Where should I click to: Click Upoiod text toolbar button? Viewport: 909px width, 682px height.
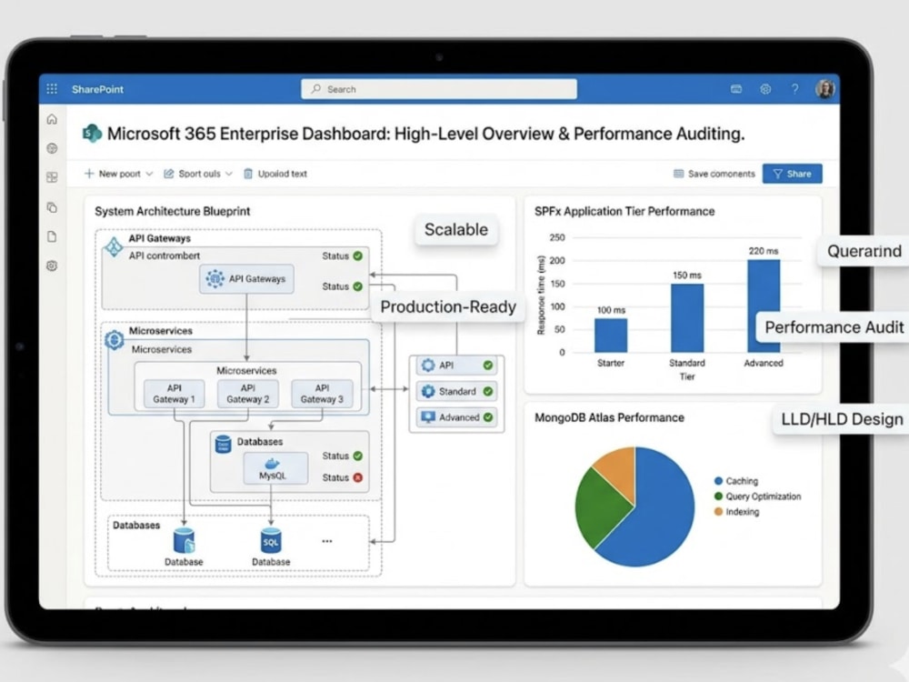pyautogui.click(x=275, y=174)
